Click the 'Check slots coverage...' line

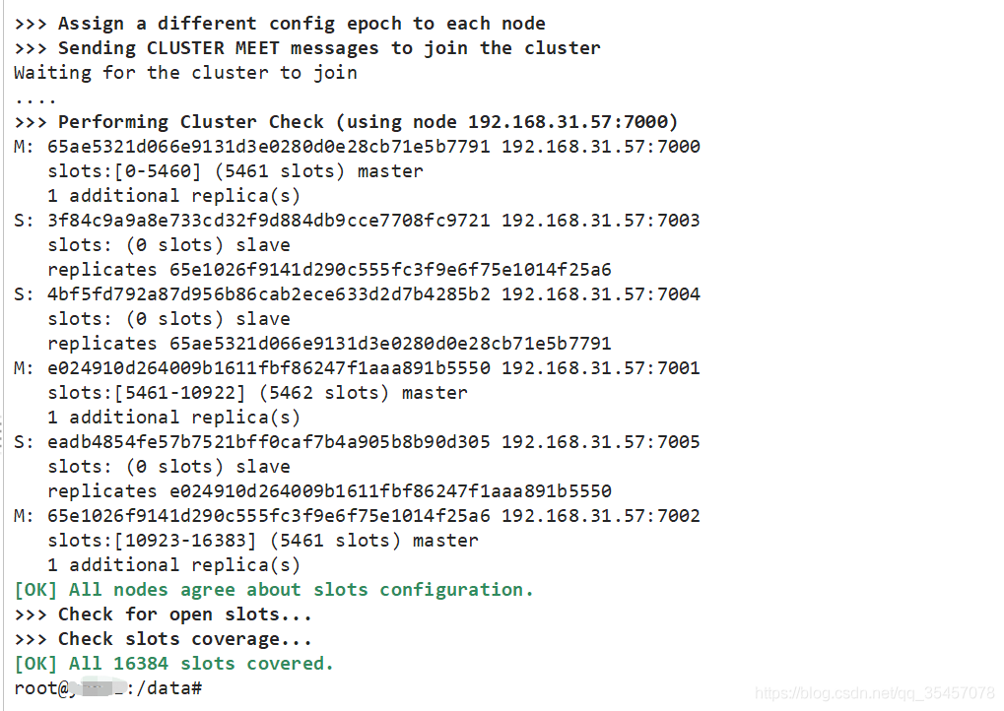163,639
